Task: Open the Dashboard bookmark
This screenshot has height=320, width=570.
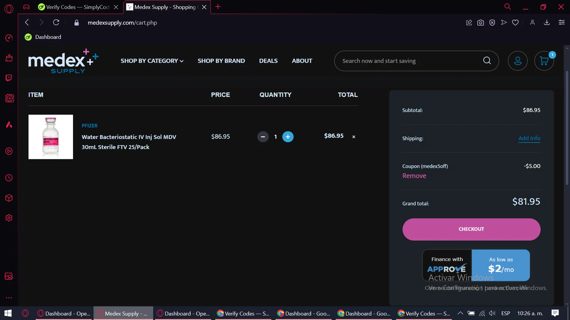Action: pyautogui.click(x=43, y=37)
